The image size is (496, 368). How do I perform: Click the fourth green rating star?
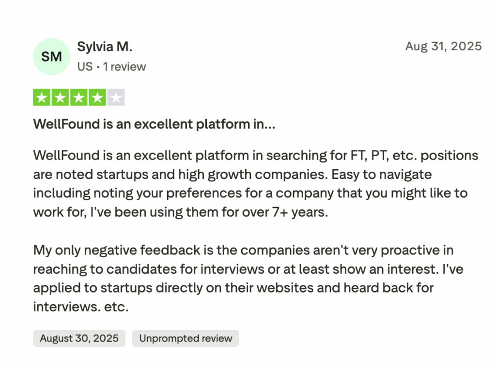pos(97,98)
